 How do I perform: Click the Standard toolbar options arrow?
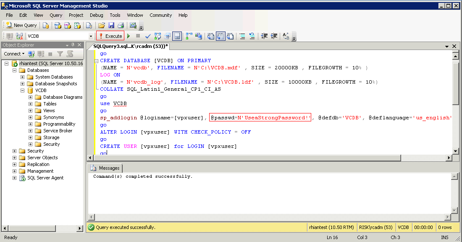tap(142, 27)
